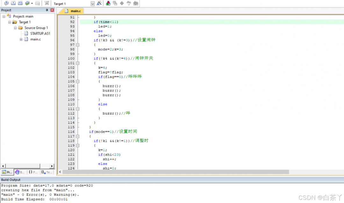The image size is (344, 203).
Task: Click the editor horizontal scrollbar
Action: 176,172
